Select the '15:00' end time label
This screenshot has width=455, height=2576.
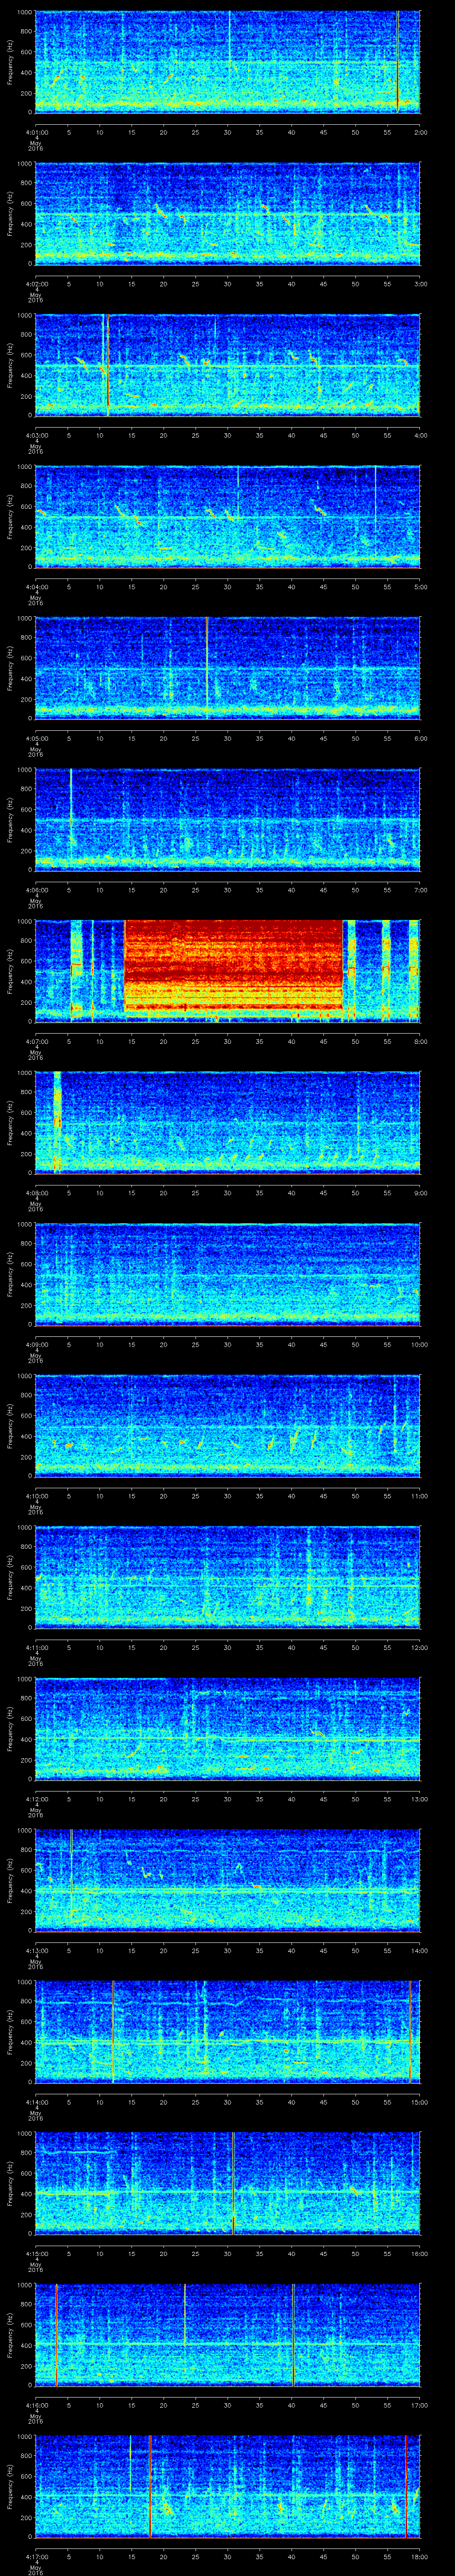pos(419,2102)
